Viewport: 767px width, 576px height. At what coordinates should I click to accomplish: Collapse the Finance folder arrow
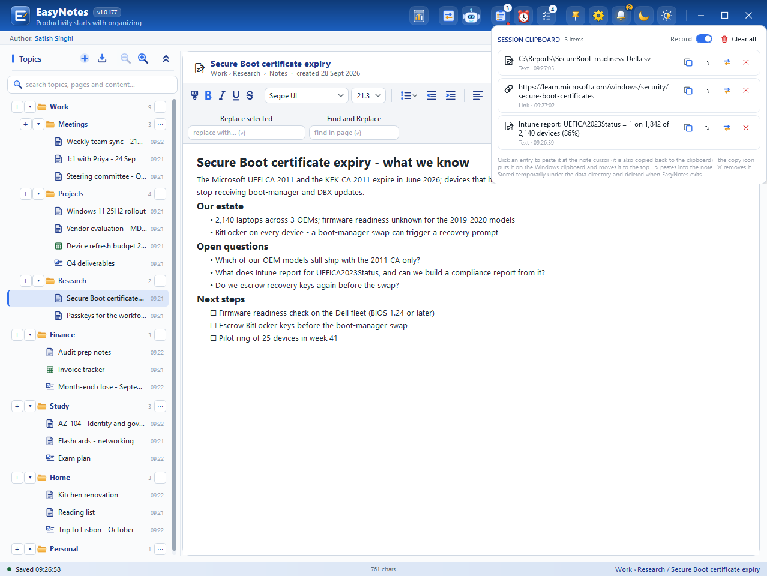[x=30, y=335]
